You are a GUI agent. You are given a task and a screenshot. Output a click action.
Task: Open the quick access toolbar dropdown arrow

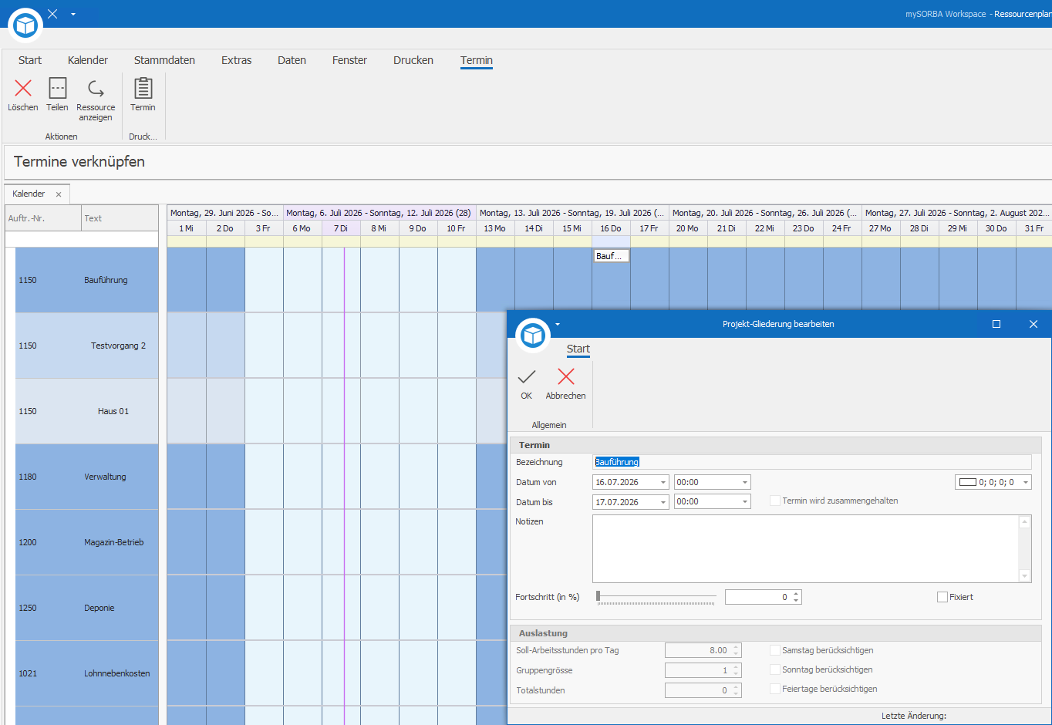pyautogui.click(x=73, y=14)
